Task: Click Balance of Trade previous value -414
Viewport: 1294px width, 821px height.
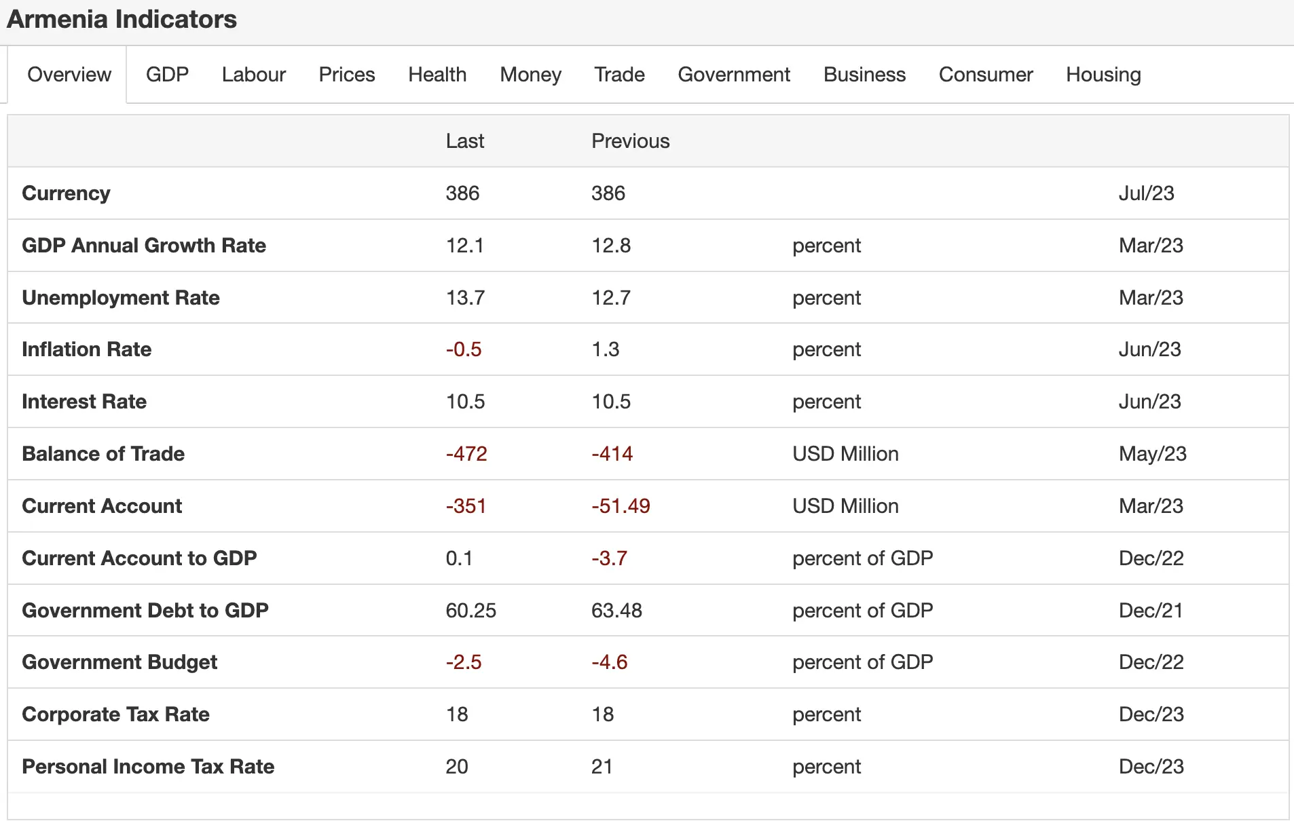Action: click(612, 454)
